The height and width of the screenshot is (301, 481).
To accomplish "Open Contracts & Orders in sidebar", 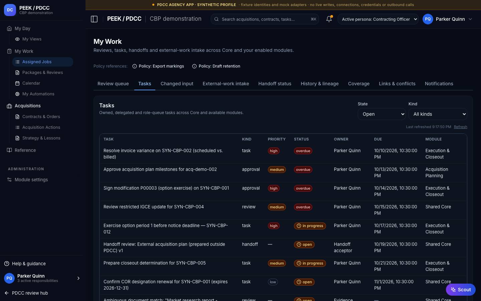I will click(43, 117).
